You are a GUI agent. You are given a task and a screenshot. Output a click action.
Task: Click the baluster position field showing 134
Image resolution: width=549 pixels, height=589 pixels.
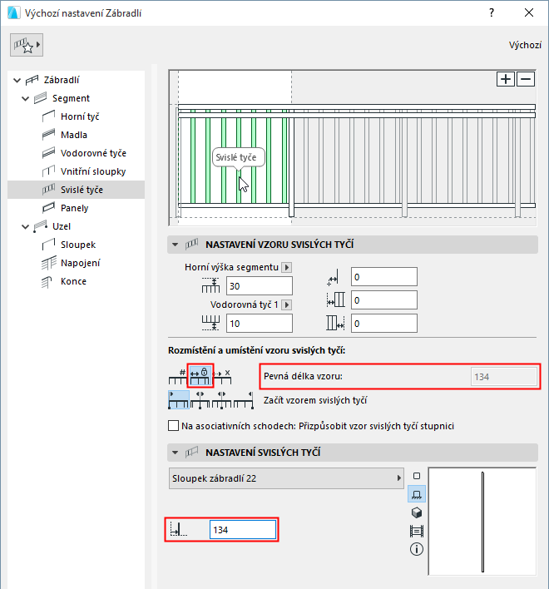click(243, 530)
